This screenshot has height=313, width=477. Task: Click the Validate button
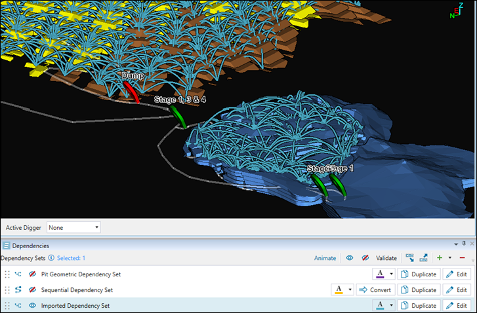(386, 258)
